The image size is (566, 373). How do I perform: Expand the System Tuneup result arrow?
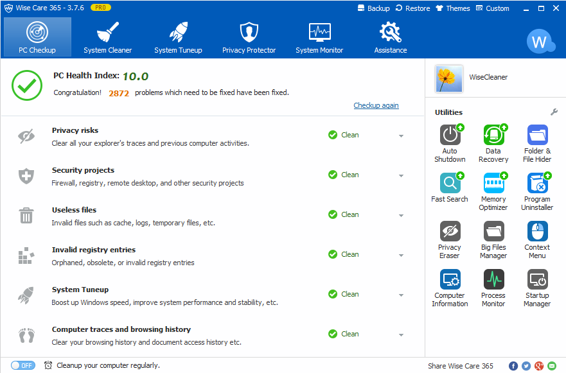click(401, 295)
